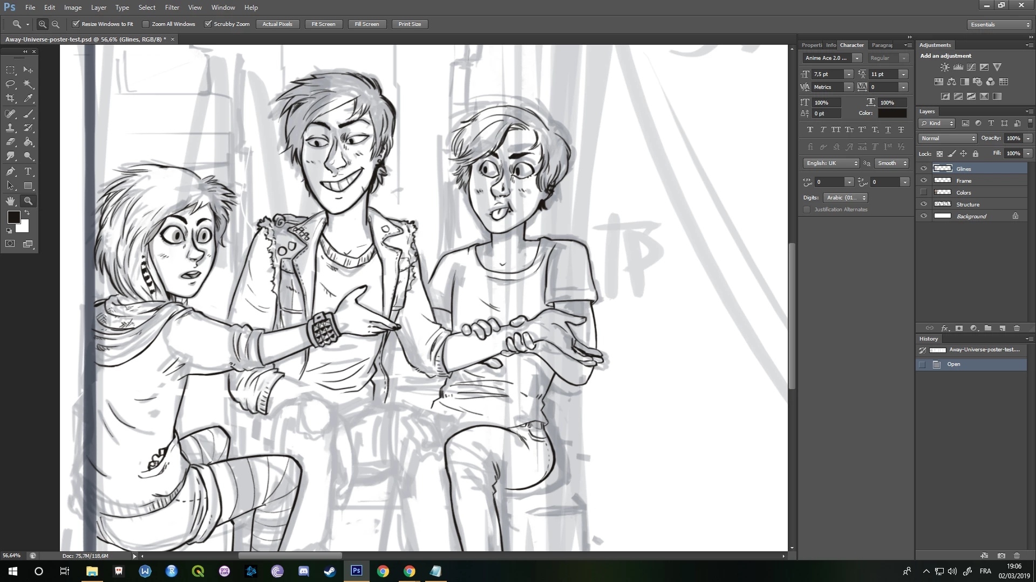Click the text Color swatch in the Character panel

(892, 113)
